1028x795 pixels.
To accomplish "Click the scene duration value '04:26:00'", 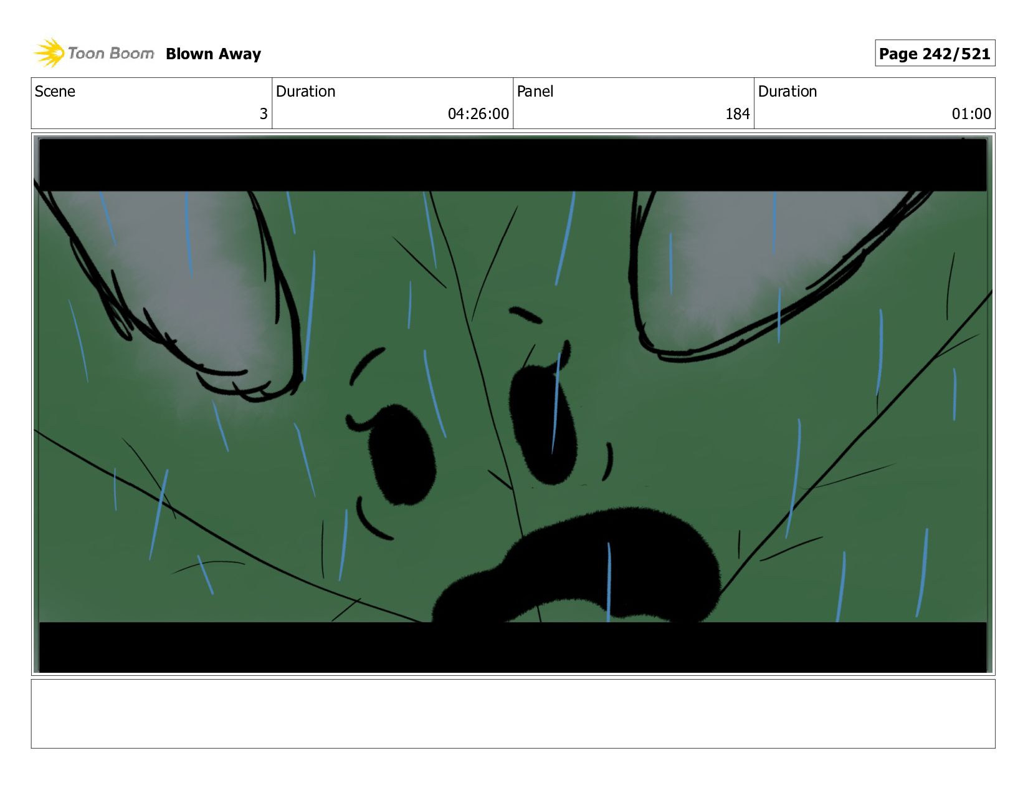I will pyautogui.click(x=478, y=114).
